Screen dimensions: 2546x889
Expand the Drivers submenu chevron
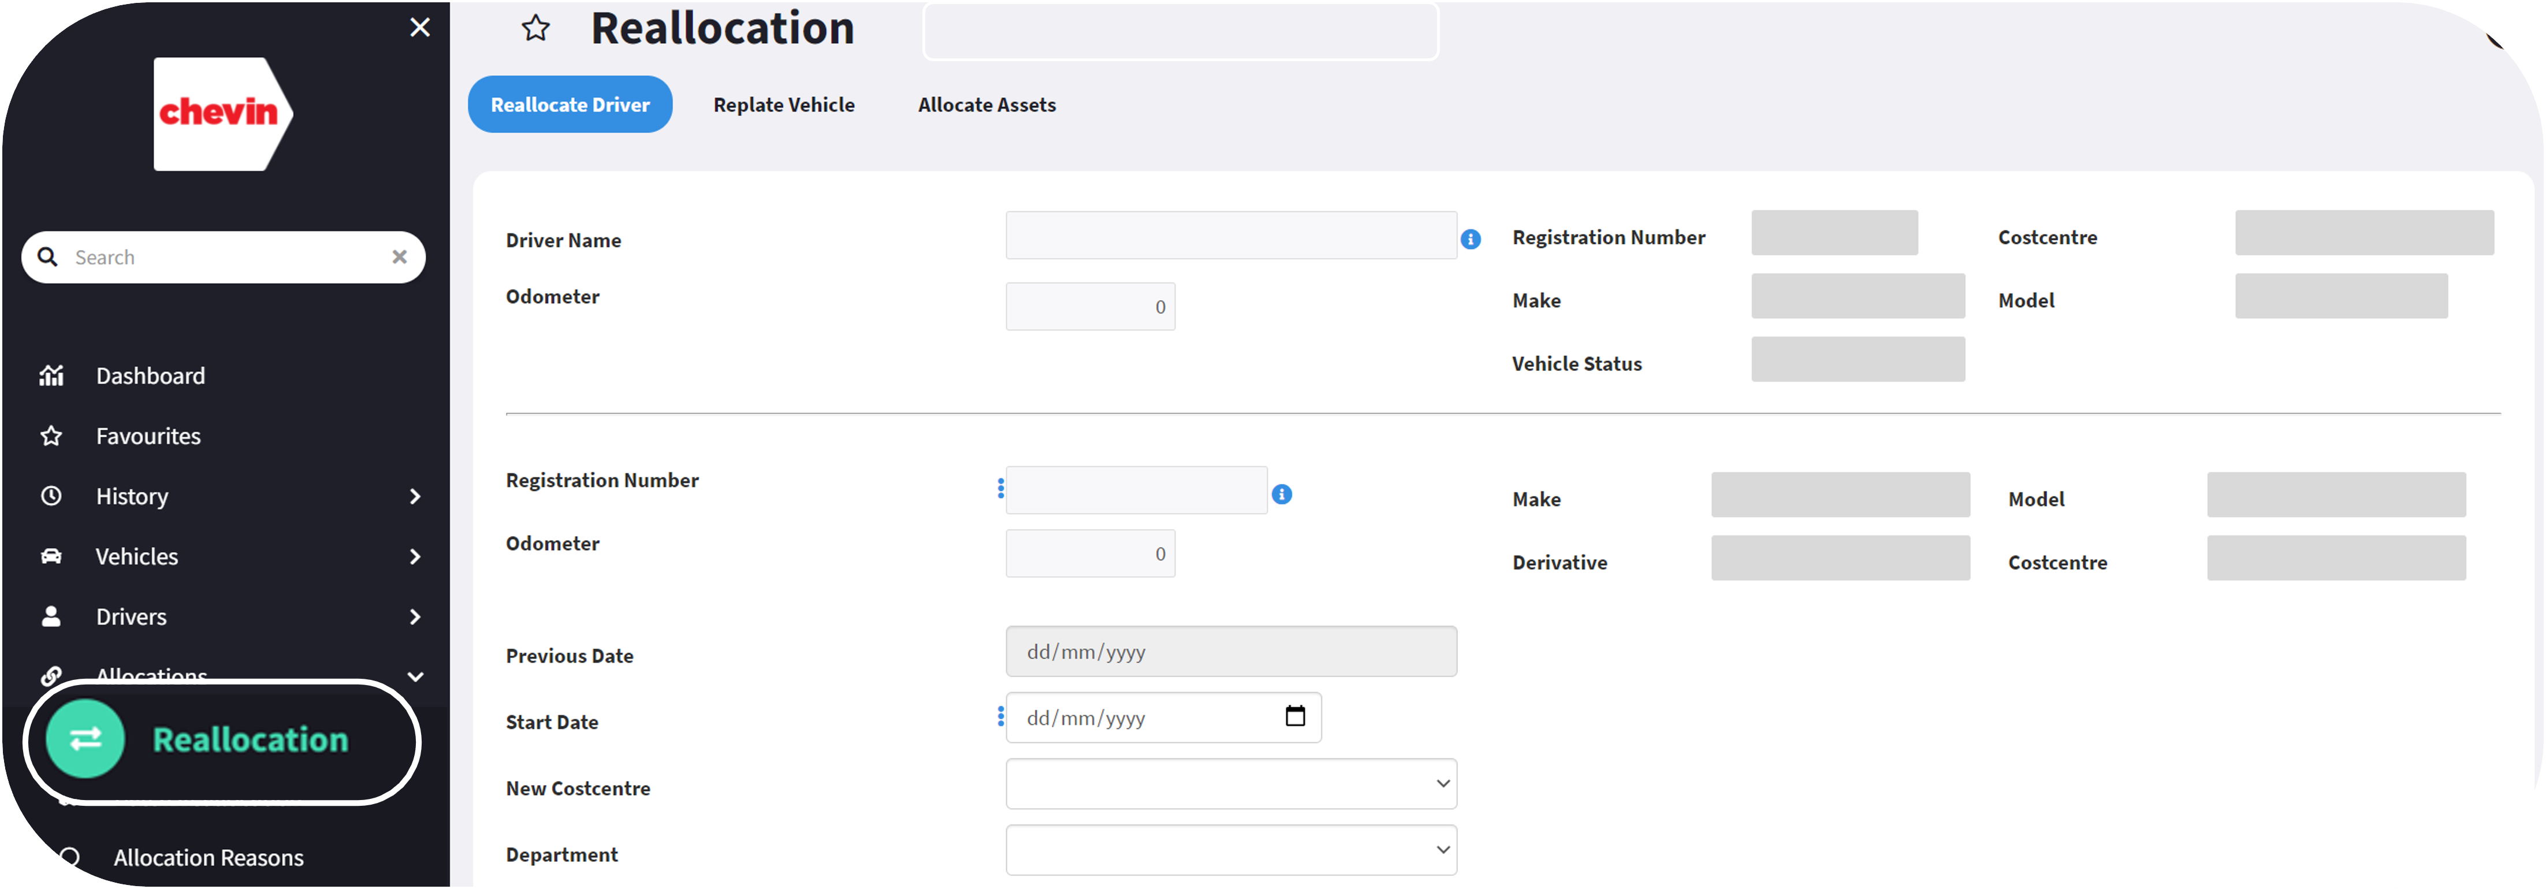pos(415,617)
